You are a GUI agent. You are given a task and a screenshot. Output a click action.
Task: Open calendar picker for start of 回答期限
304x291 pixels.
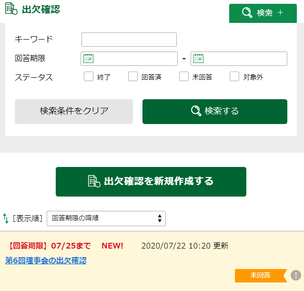pos(88,59)
